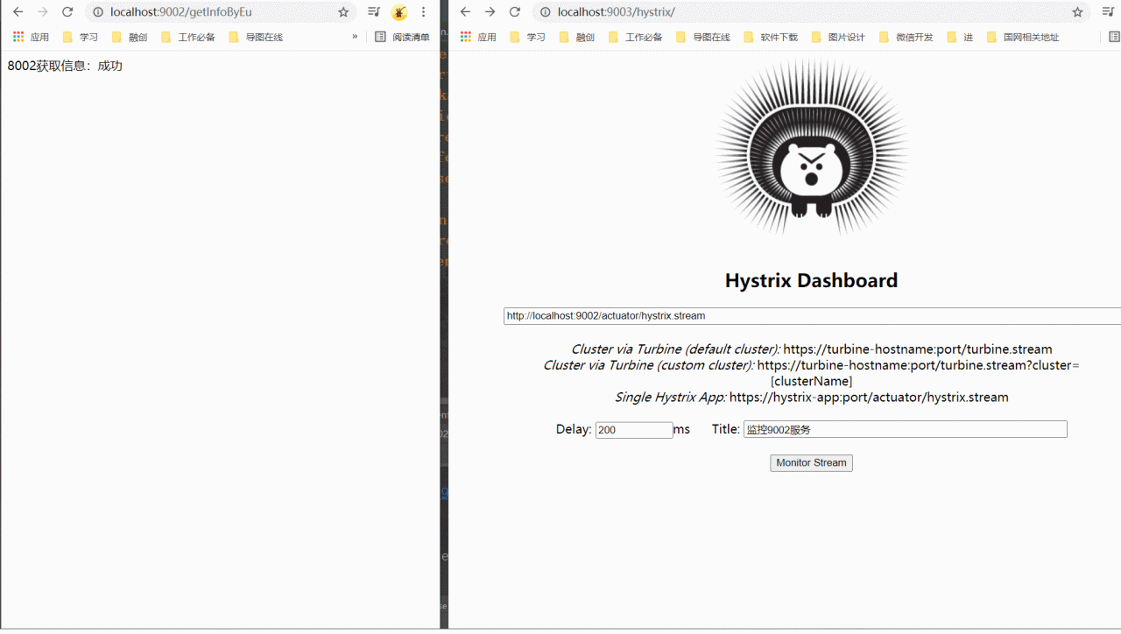Open 应用 apps shortcut in left bookmarks bar
Viewport: 1121px width, 634px height.
[x=31, y=37]
